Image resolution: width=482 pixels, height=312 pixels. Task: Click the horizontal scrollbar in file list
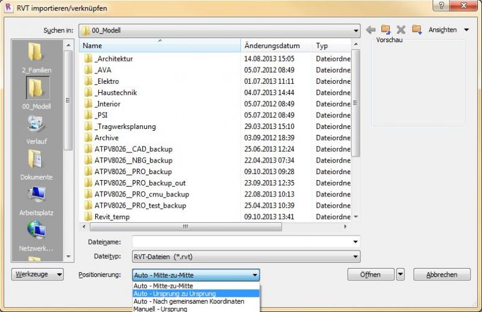(x=184, y=227)
